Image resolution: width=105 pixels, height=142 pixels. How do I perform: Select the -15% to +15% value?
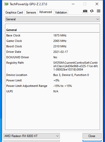click(63, 86)
